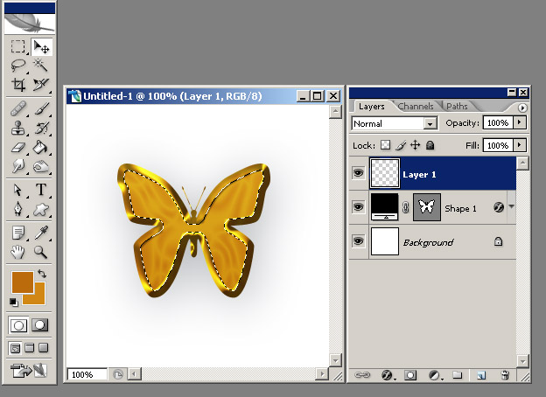546x397 pixels.
Task: Swap foreground and background colors
Action: pyautogui.click(x=42, y=274)
